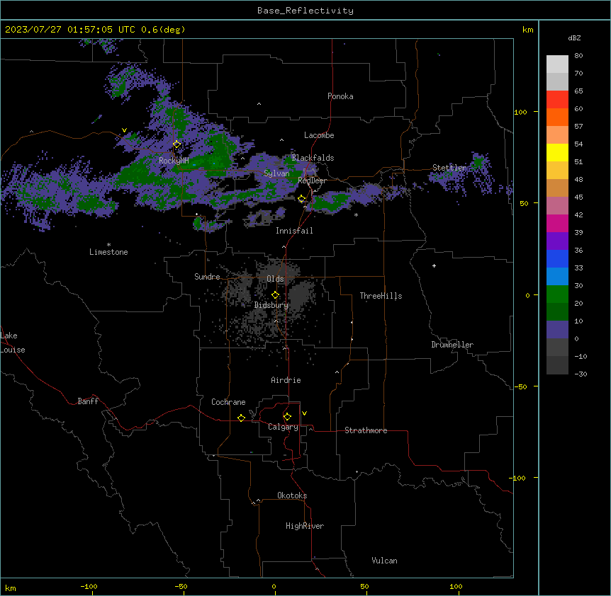Image resolution: width=611 pixels, height=596 pixels.
Task: Click the RedDeer city label
Action: (312, 180)
